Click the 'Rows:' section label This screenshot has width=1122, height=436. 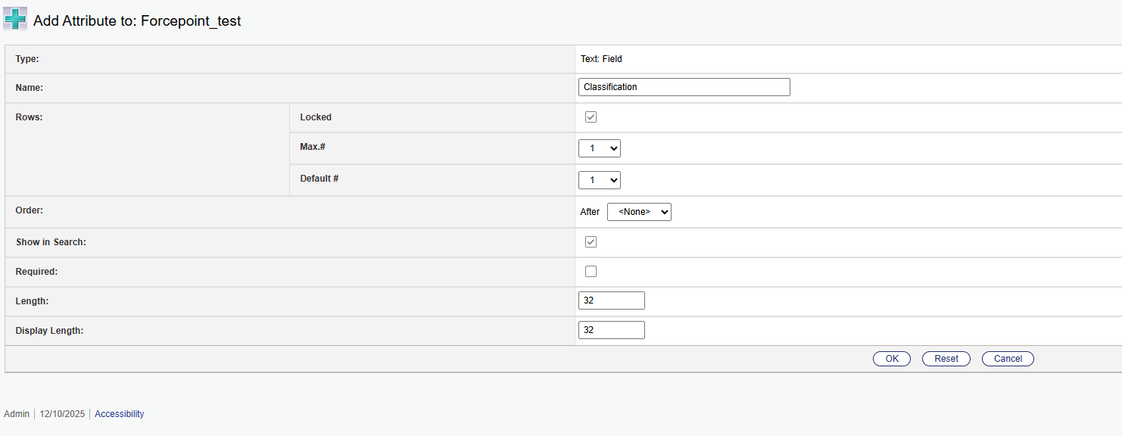click(x=29, y=117)
